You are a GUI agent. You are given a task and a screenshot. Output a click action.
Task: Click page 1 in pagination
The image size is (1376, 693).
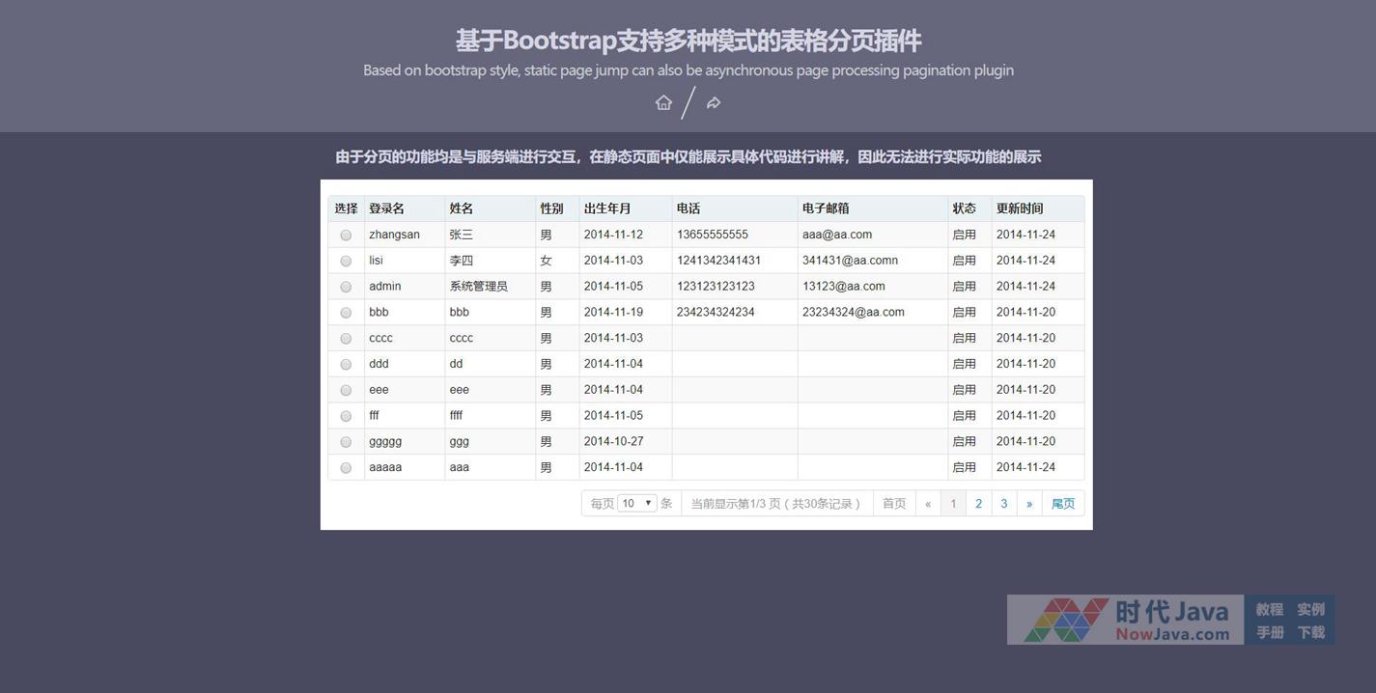(953, 504)
